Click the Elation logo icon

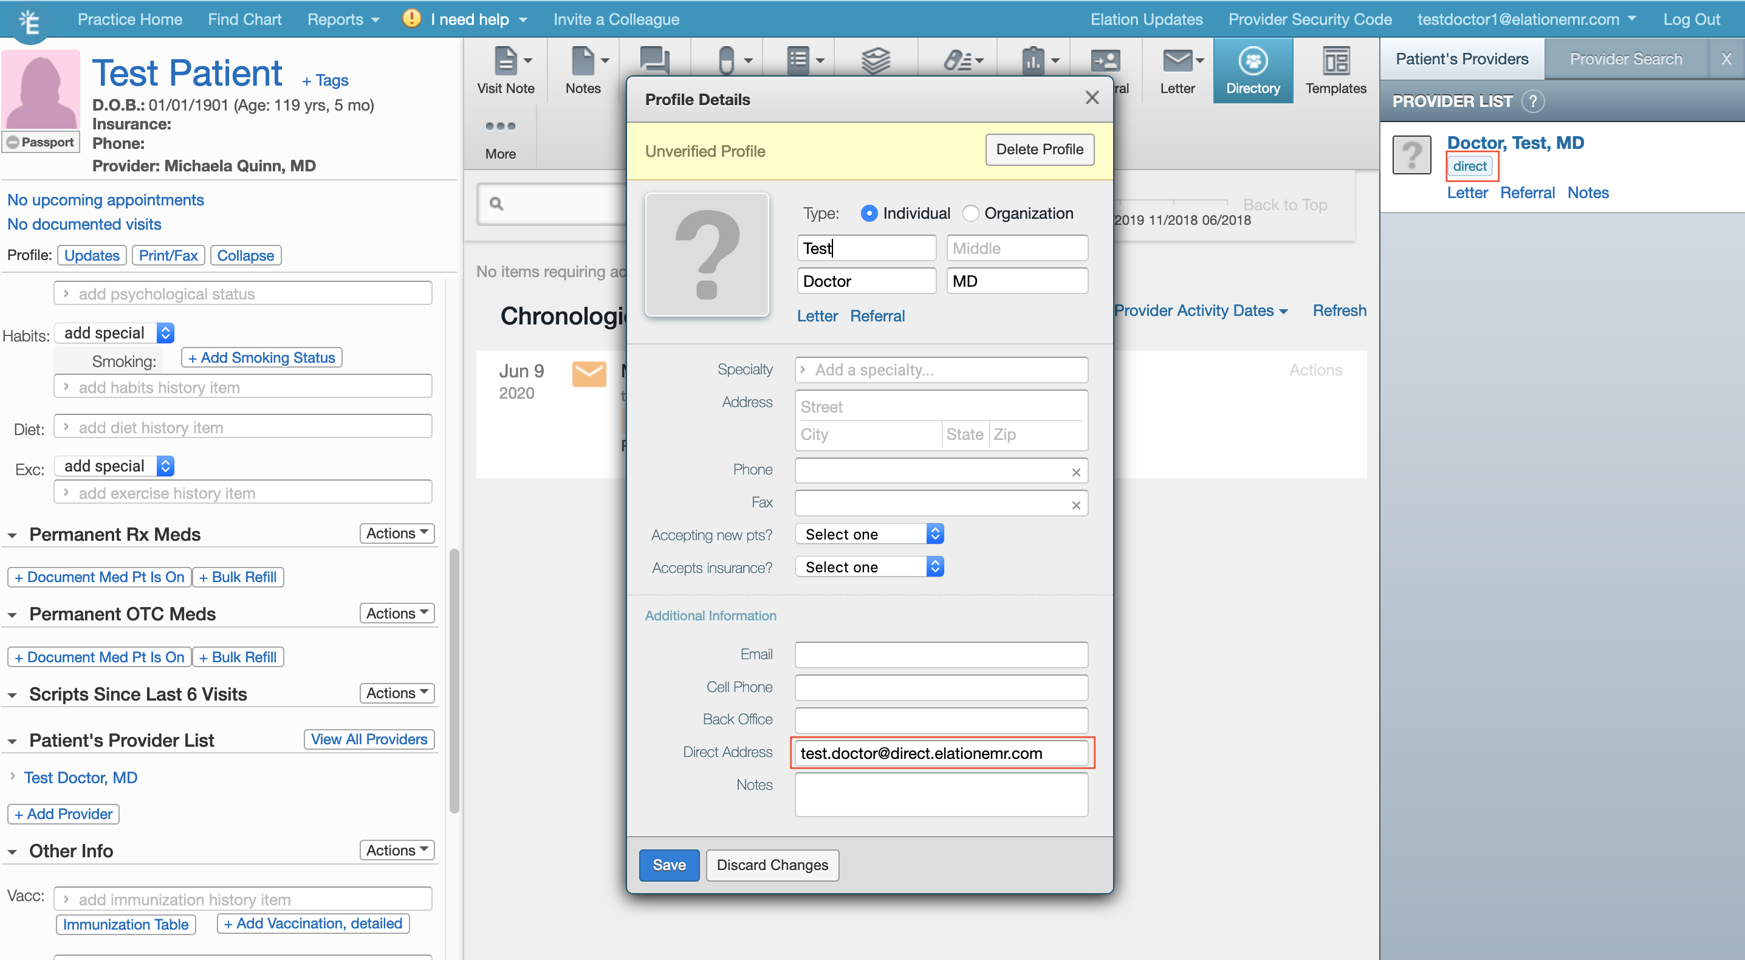[x=29, y=21]
